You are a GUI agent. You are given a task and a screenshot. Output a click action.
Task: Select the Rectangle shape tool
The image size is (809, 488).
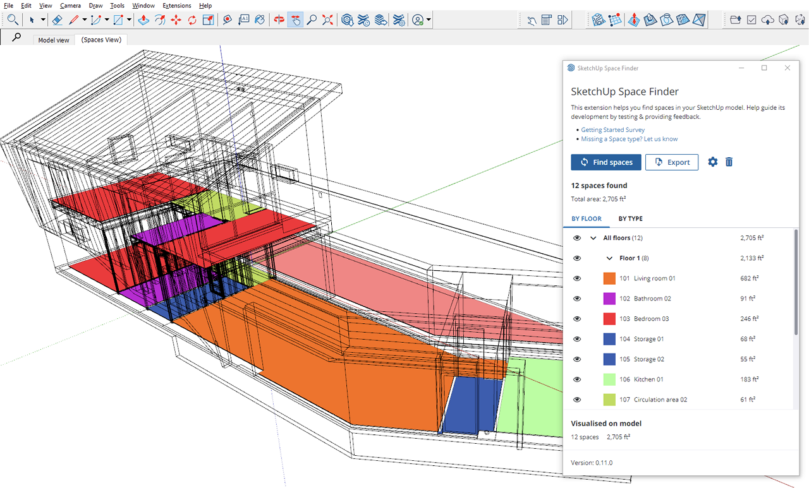[x=118, y=20]
